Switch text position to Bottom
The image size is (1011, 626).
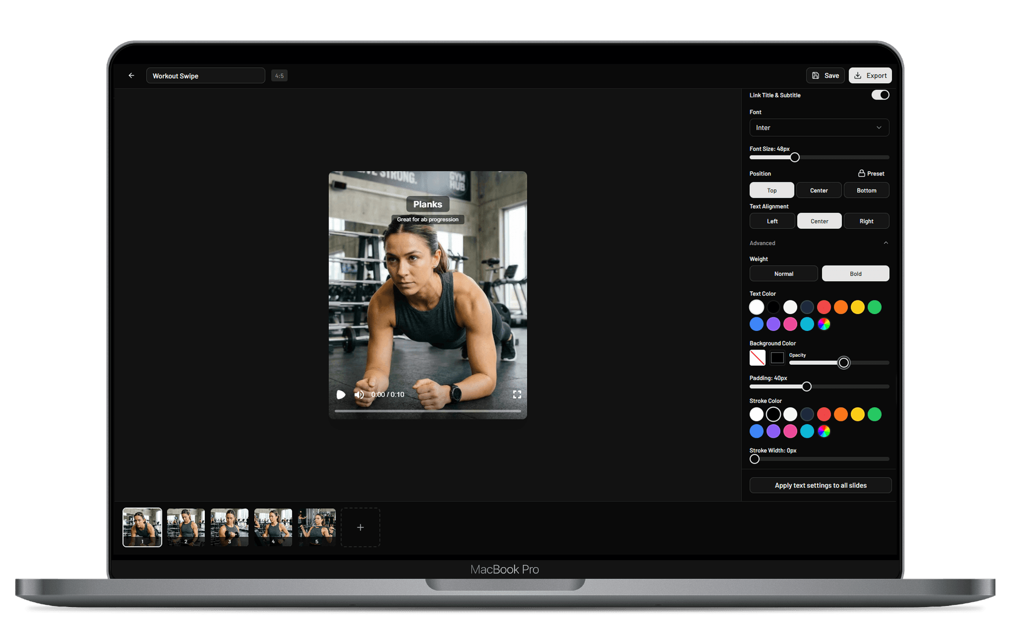(866, 190)
